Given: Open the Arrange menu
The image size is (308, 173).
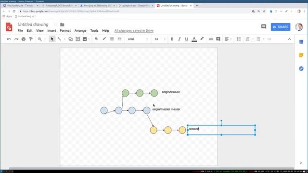Looking at the screenshot, I should 80,31.
